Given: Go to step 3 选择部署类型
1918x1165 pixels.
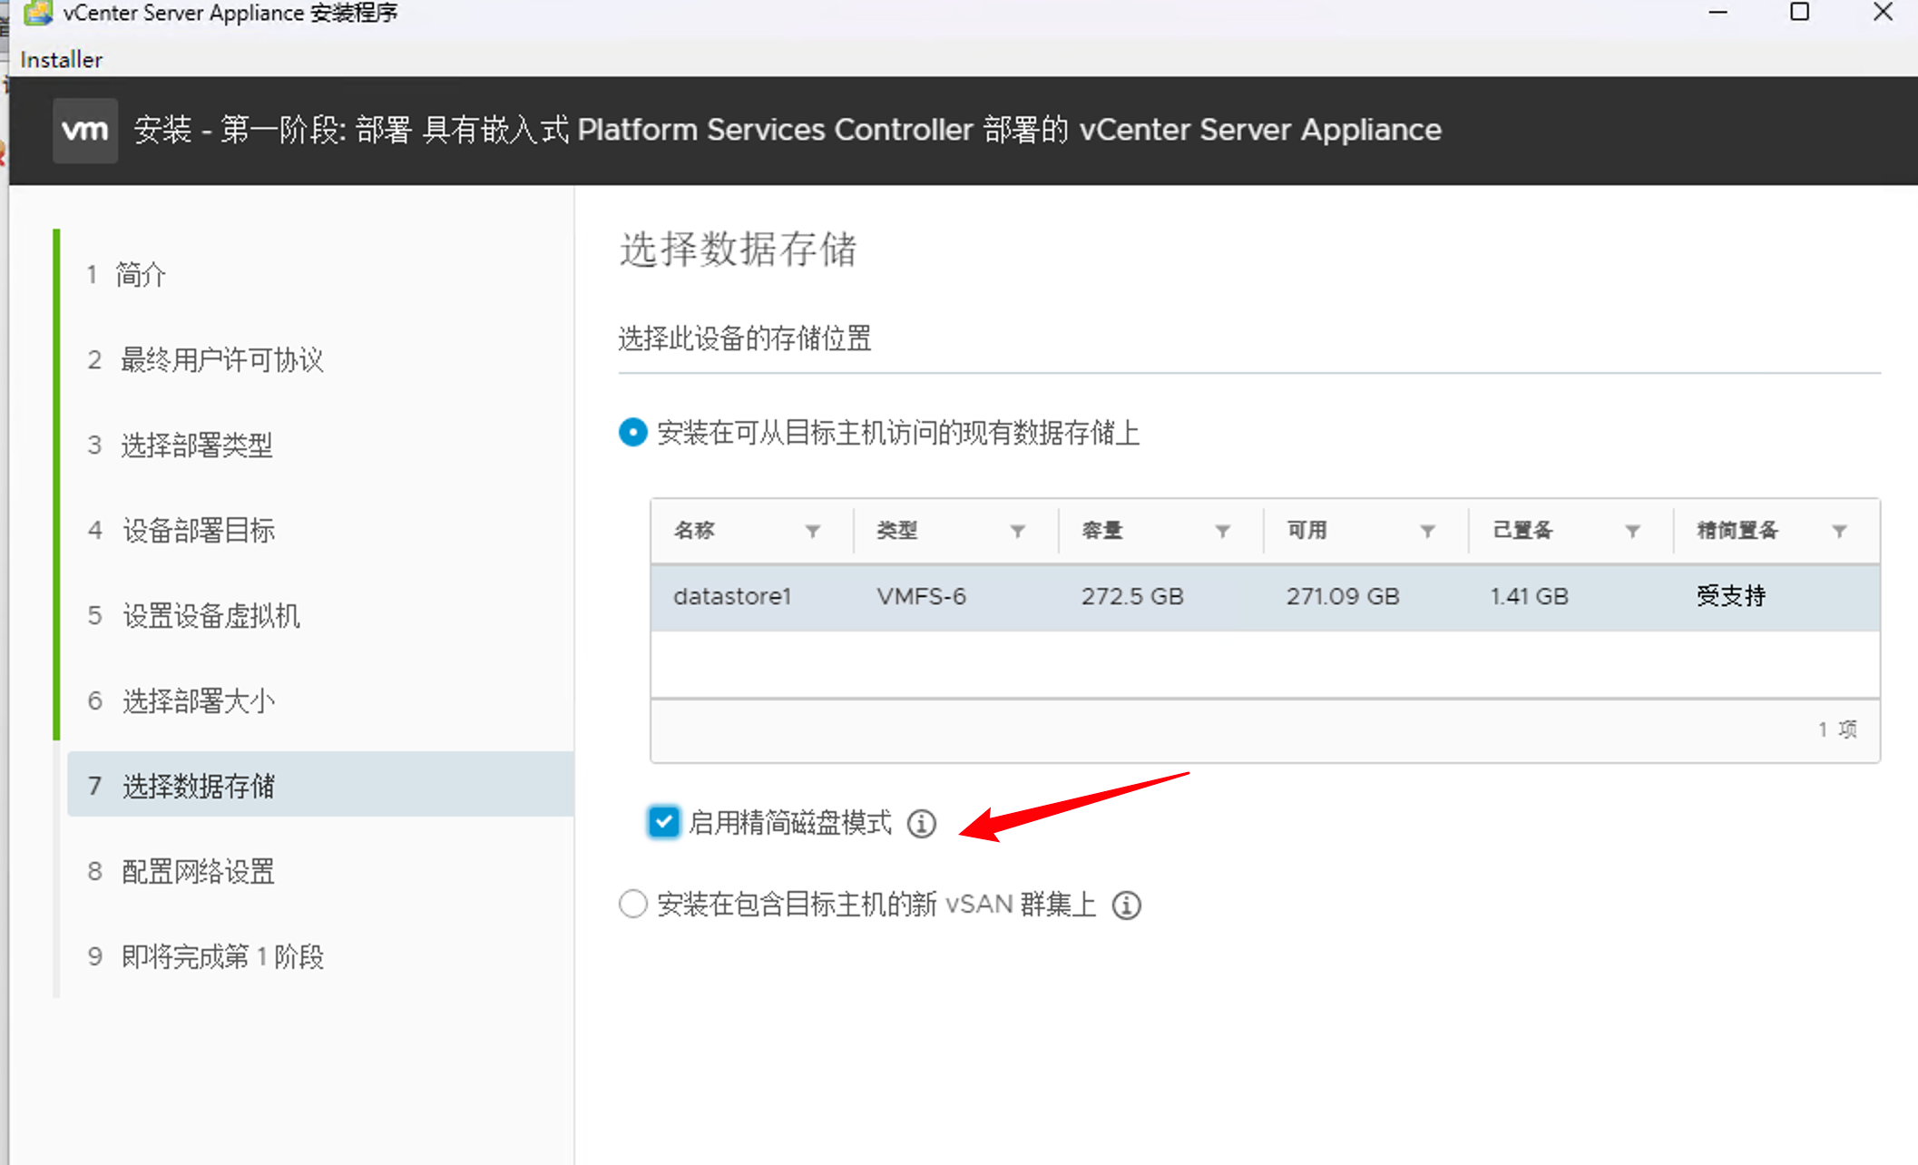Looking at the screenshot, I should [181, 445].
